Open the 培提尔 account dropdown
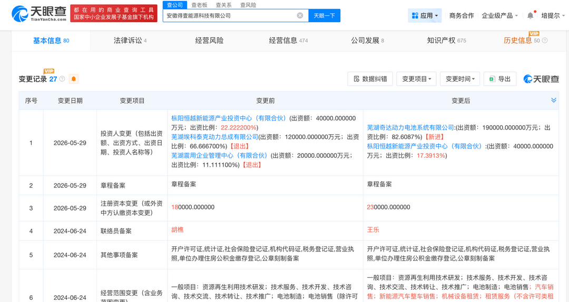The height and width of the screenshot is (302, 569). [553, 16]
